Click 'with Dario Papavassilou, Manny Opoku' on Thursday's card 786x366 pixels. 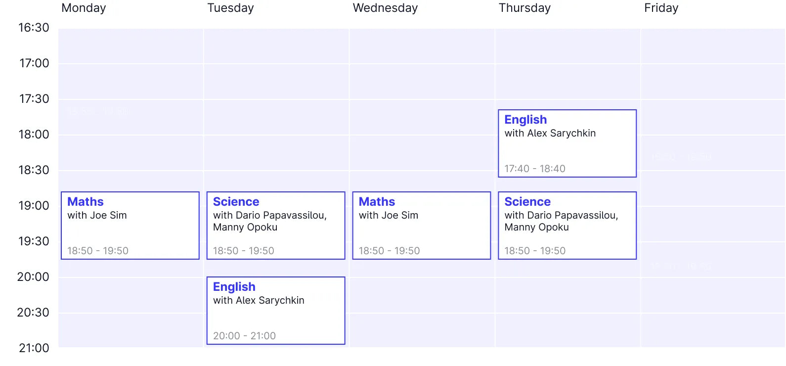(561, 221)
